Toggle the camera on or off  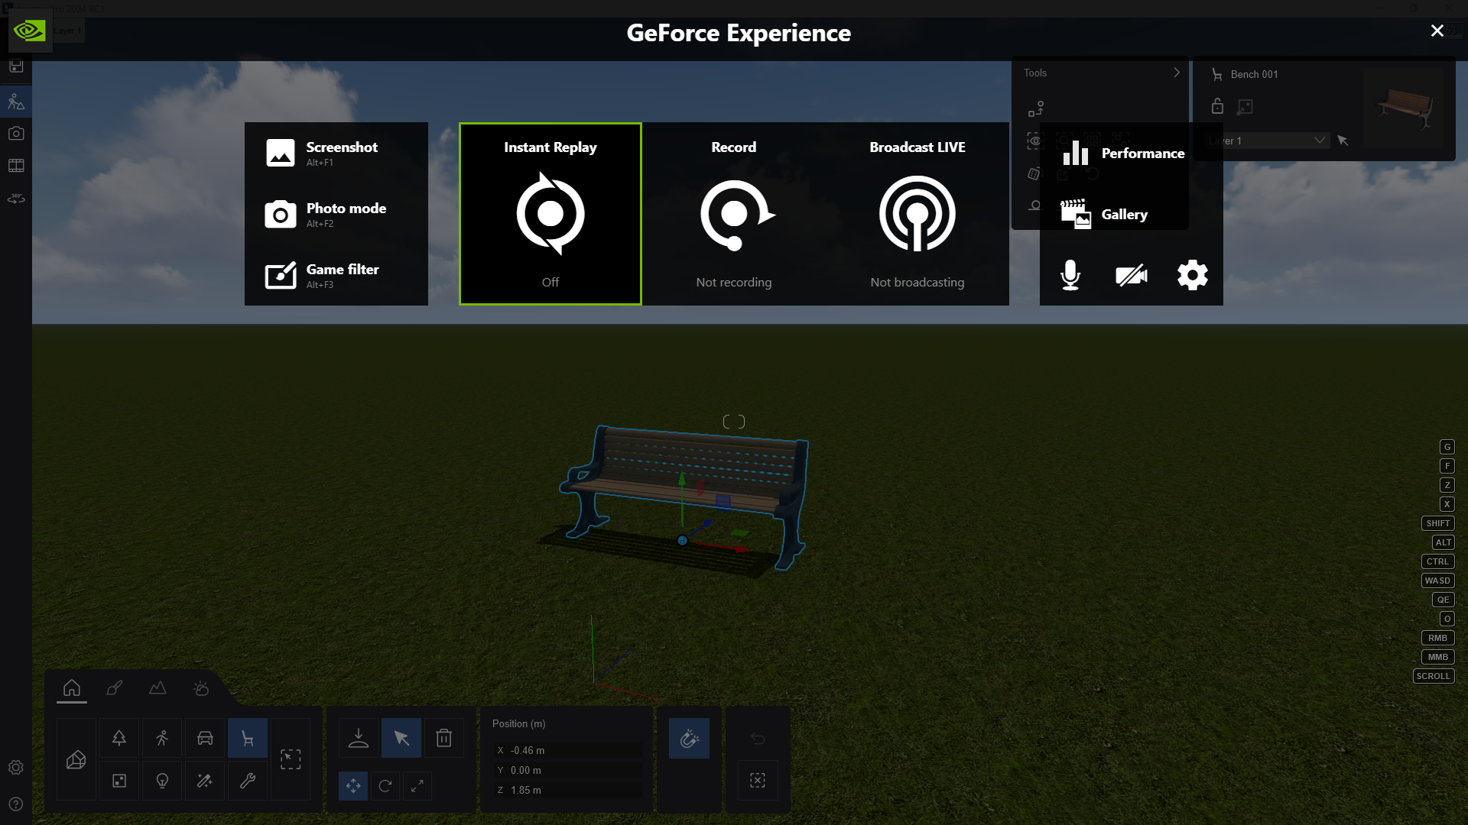[1131, 275]
